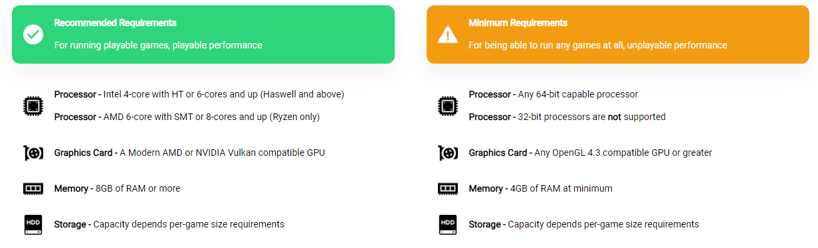Click the 8GB of RAM or more text
This screenshot has height=248, width=818.
pyautogui.click(x=138, y=188)
